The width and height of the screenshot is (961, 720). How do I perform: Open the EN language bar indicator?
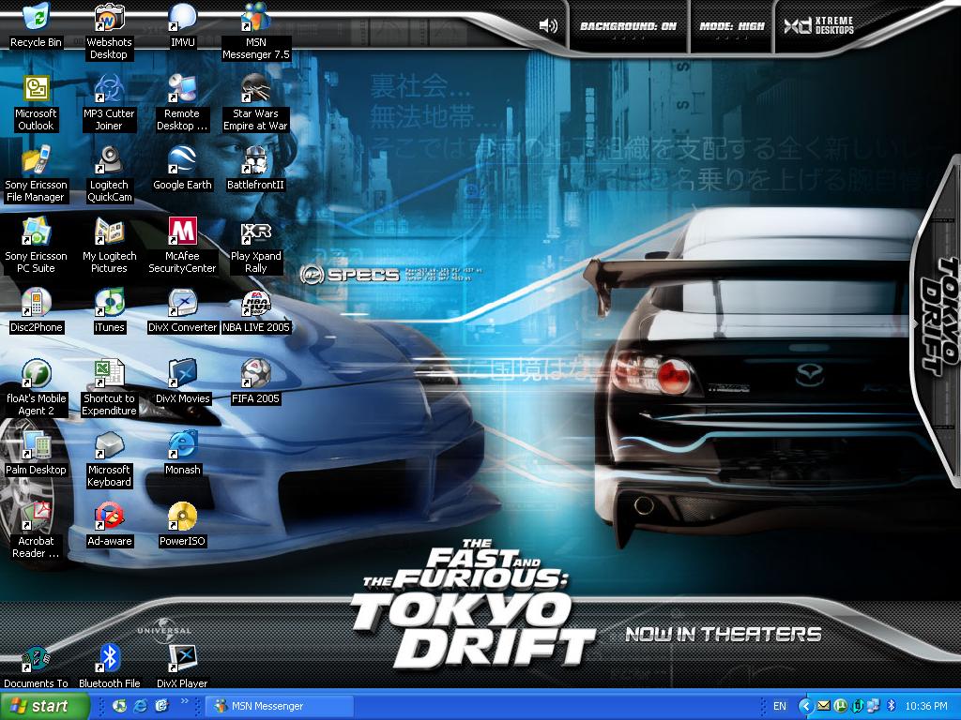point(780,706)
